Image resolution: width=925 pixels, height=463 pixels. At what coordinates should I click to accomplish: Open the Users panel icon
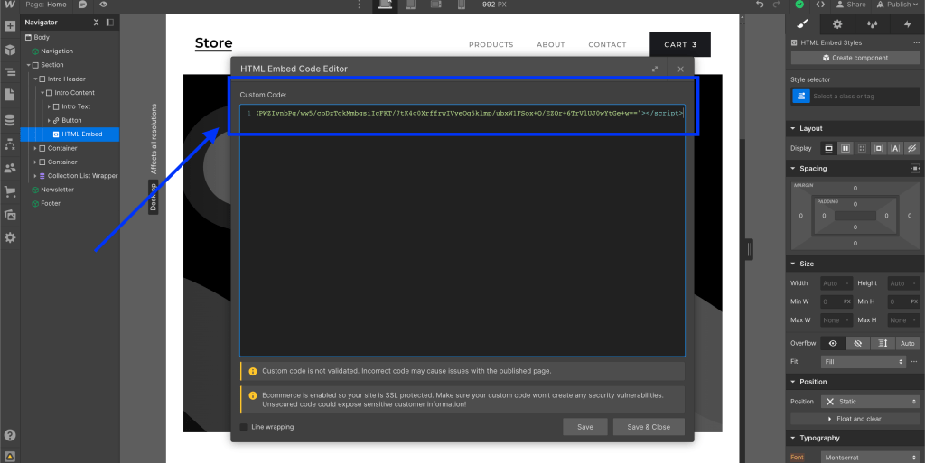[10, 168]
